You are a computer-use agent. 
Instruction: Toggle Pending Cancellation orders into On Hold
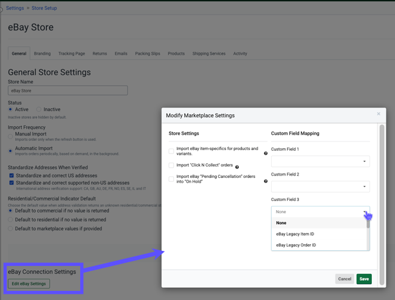pyautogui.click(x=171, y=179)
